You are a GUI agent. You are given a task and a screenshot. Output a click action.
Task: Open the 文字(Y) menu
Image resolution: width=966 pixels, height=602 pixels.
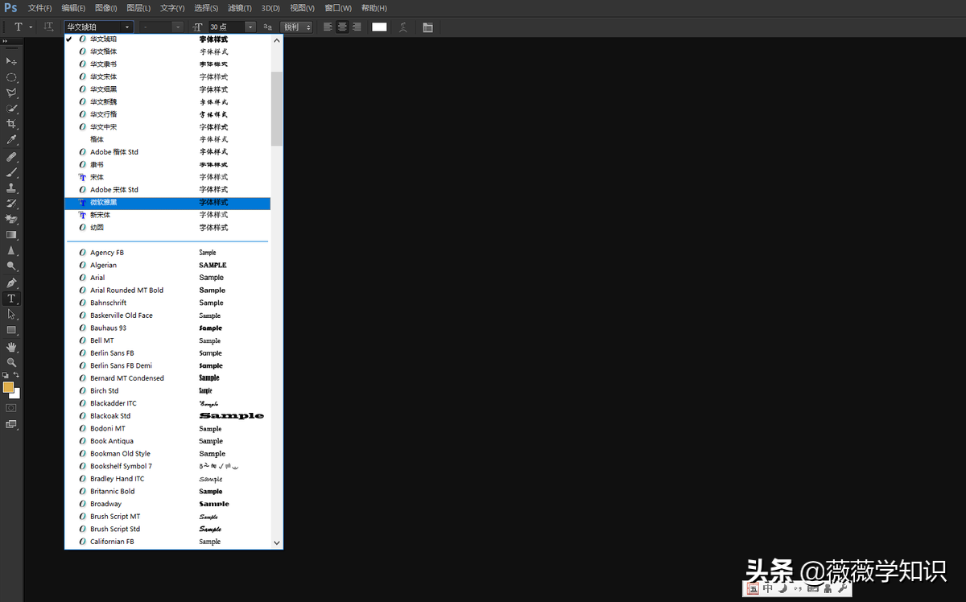point(172,8)
